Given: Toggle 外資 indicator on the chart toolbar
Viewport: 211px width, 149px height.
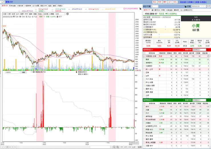Looking at the screenshot, I should click(x=9, y=14).
